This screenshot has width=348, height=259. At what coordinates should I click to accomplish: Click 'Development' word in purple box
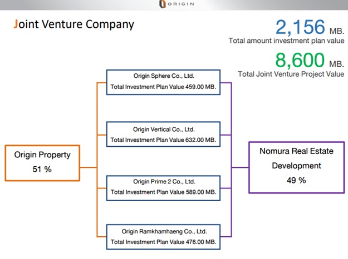[297, 166]
